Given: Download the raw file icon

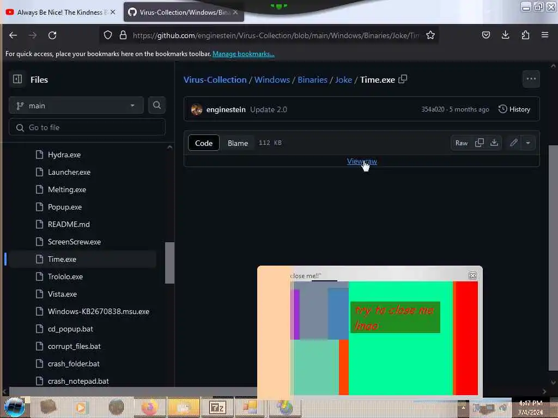Looking at the screenshot, I should [494, 143].
